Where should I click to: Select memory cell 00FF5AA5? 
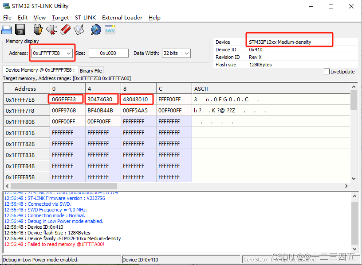point(138,111)
